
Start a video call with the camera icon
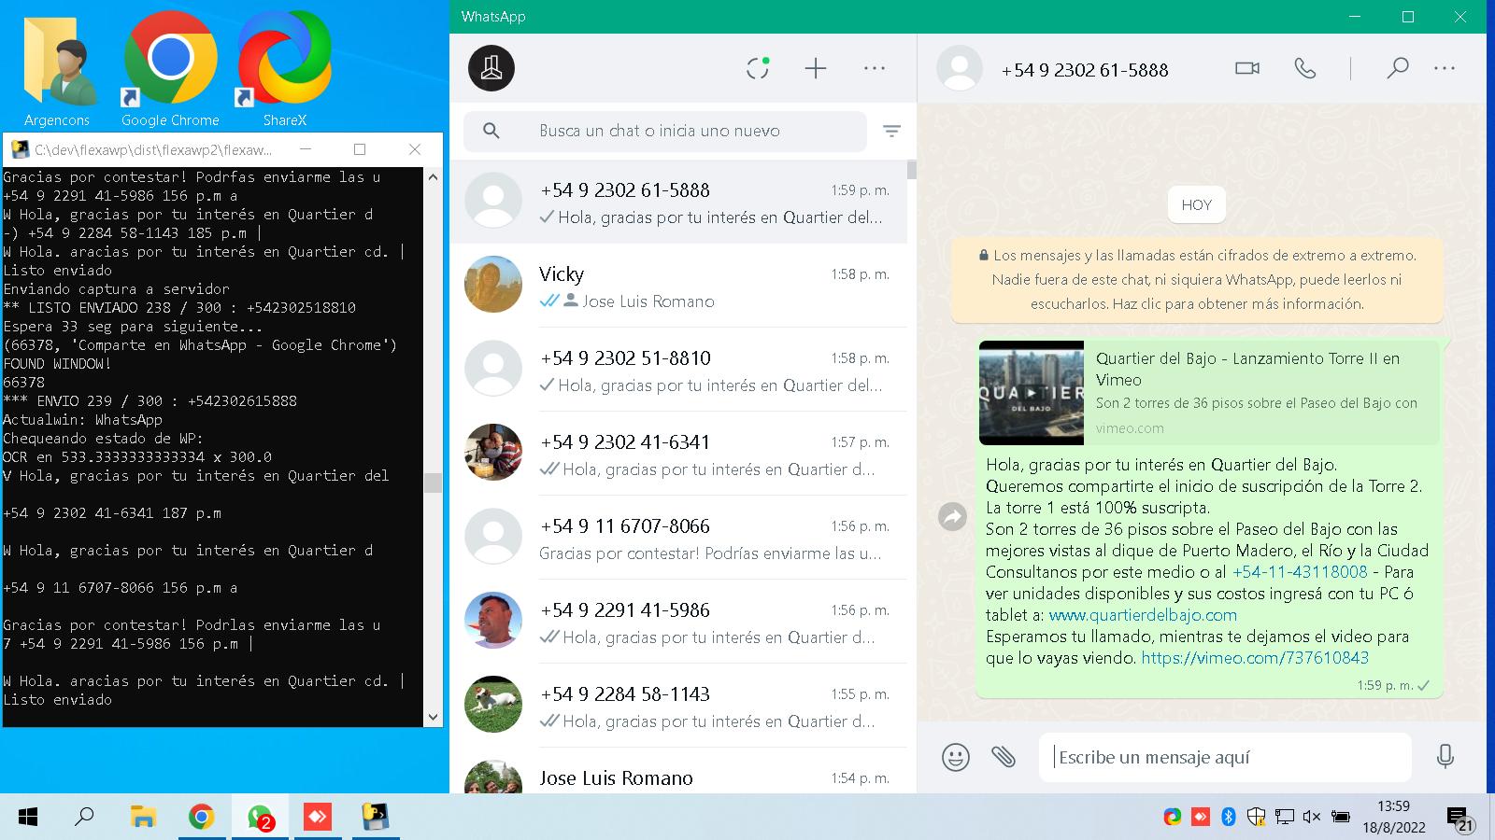(x=1247, y=68)
